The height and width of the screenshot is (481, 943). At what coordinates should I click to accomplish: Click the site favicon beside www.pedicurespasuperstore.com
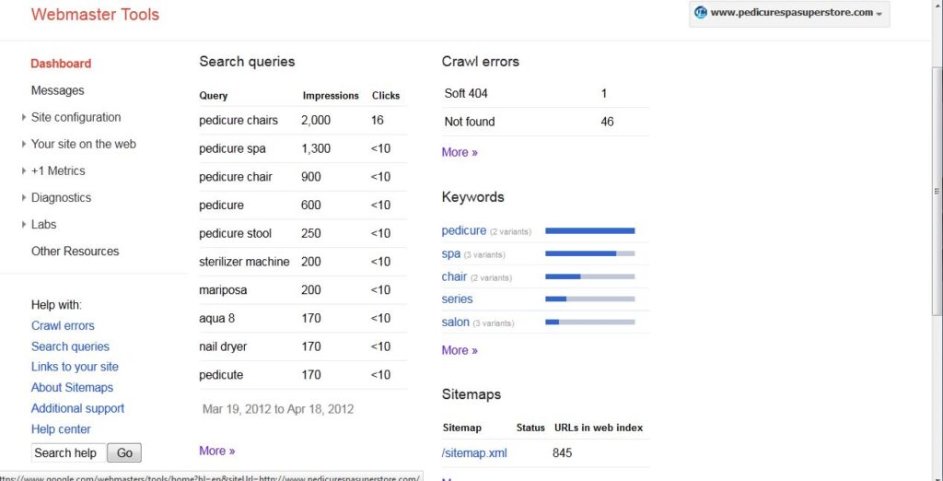tap(700, 12)
